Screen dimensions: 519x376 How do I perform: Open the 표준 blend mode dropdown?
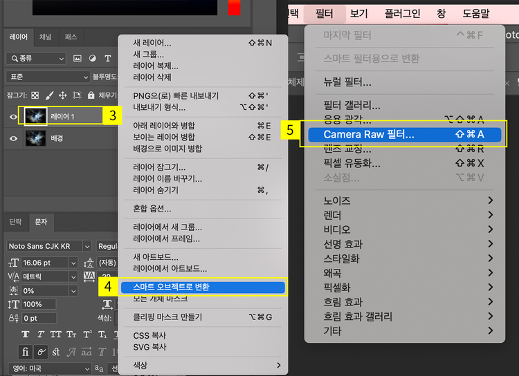point(48,77)
